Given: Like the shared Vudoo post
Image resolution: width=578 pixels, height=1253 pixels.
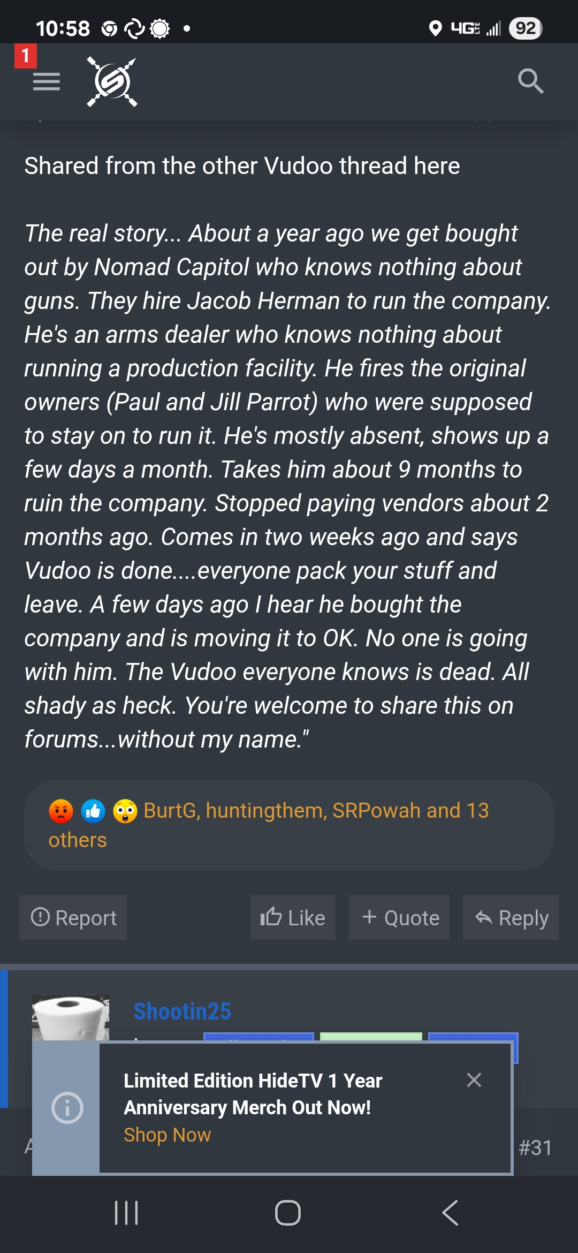Looking at the screenshot, I should point(292,918).
